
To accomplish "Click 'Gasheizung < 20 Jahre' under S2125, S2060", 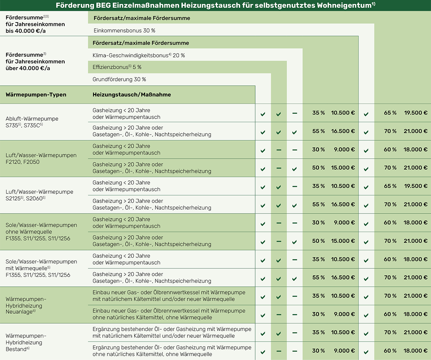I will tap(121, 182).
